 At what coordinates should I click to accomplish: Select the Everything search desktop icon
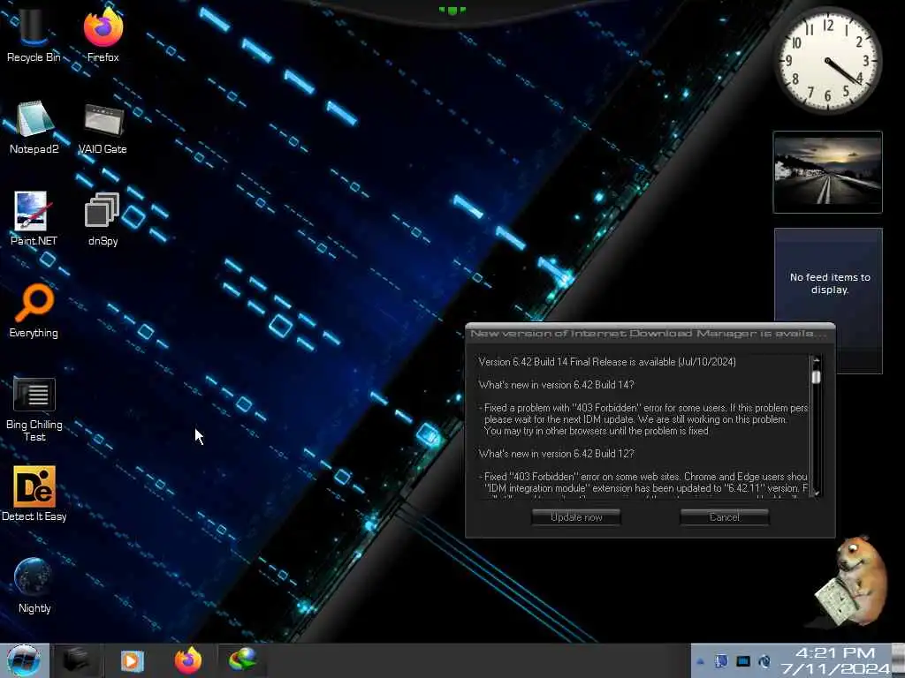click(34, 311)
